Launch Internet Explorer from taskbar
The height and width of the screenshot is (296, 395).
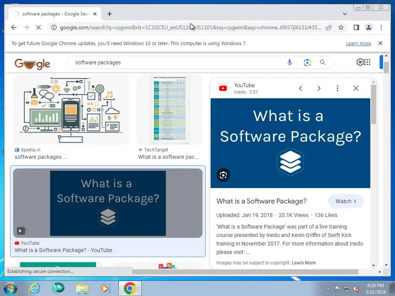click(34, 288)
